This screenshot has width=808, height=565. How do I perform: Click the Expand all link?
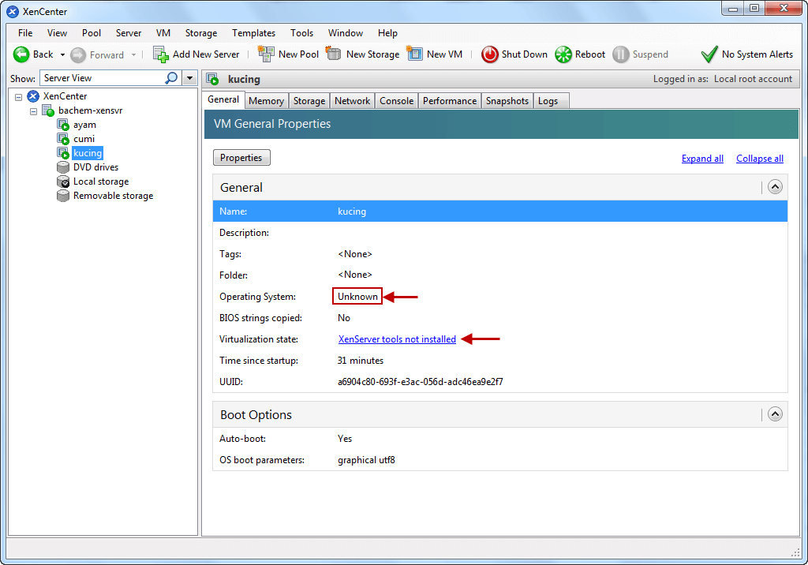(702, 159)
